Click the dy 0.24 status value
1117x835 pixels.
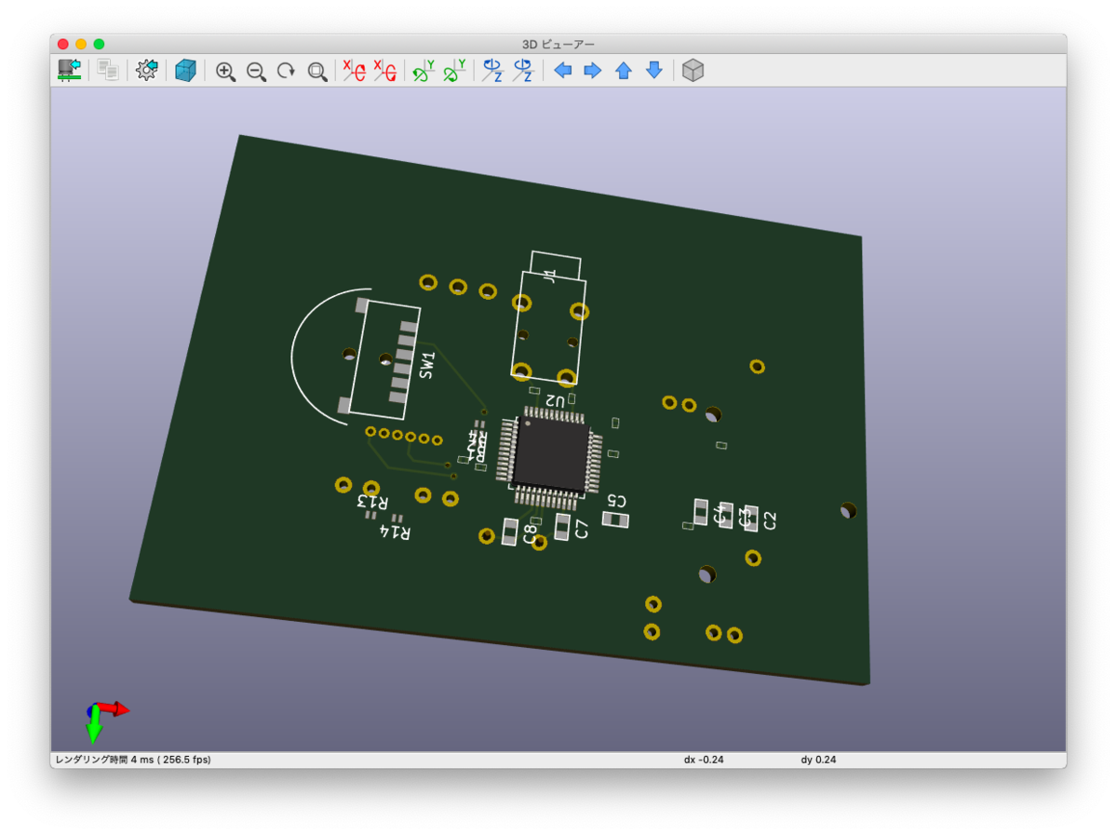[x=818, y=760]
